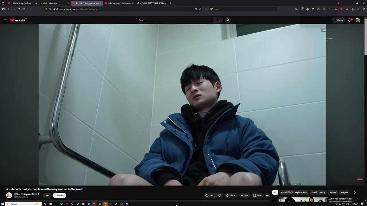
Task: Like the video with thumbs up
Action: click(209, 195)
